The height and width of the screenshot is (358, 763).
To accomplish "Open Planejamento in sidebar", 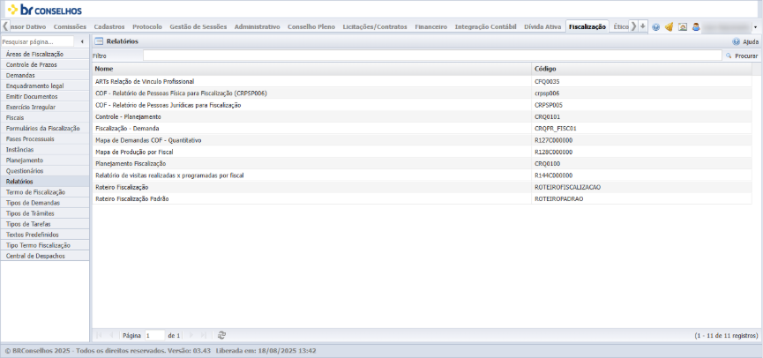I will pos(45,160).
